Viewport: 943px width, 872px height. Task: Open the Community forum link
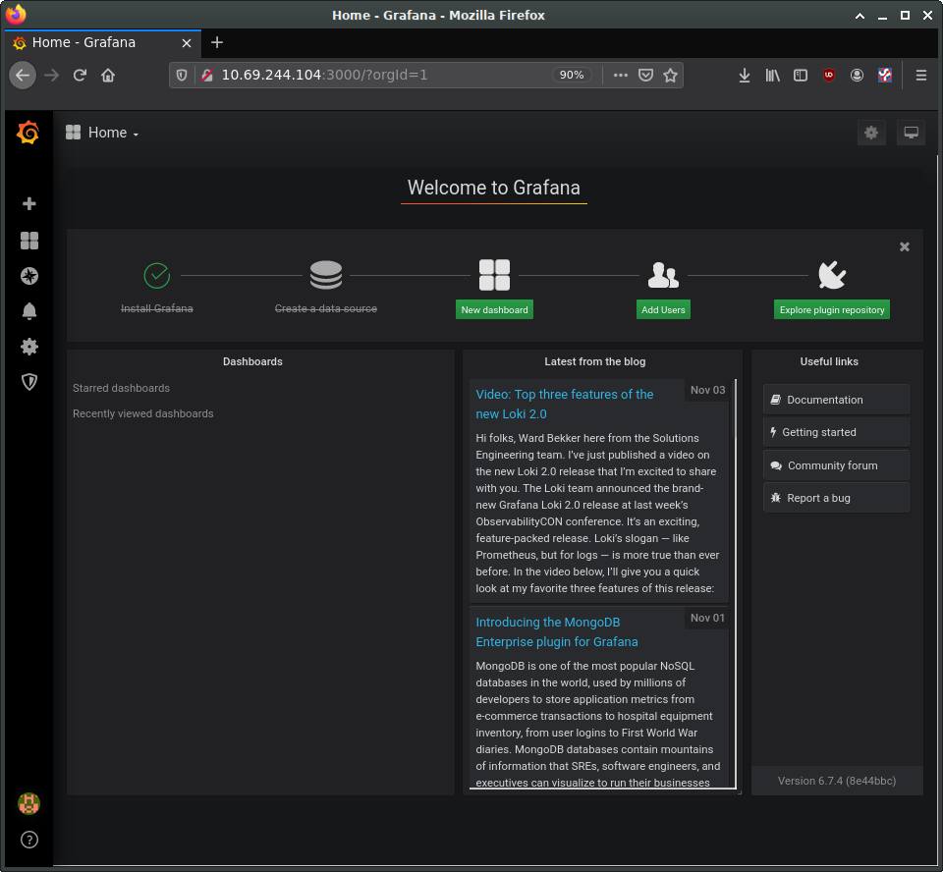coord(837,465)
